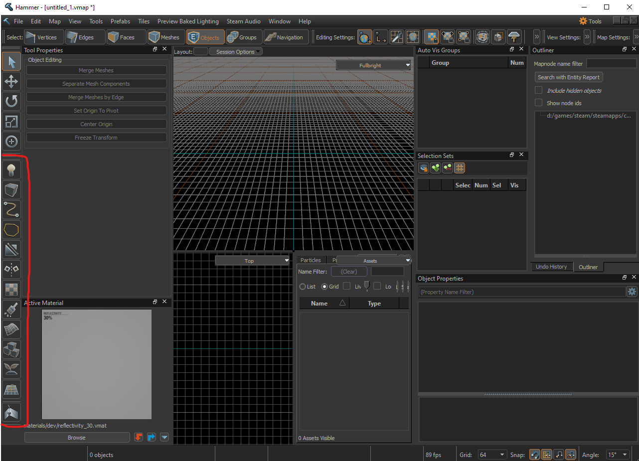Select the Paint tool brush icon

click(x=11, y=309)
